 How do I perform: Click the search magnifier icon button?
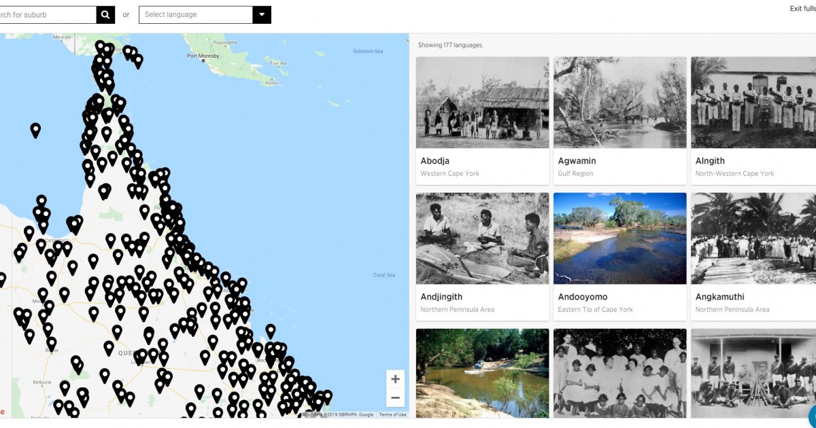tap(106, 14)
